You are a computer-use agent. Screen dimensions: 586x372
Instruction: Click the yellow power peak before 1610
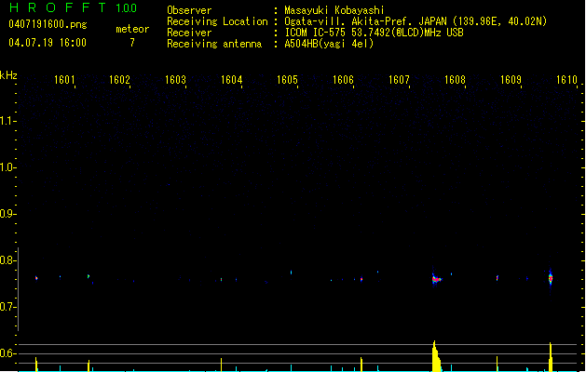click(551, 357)
